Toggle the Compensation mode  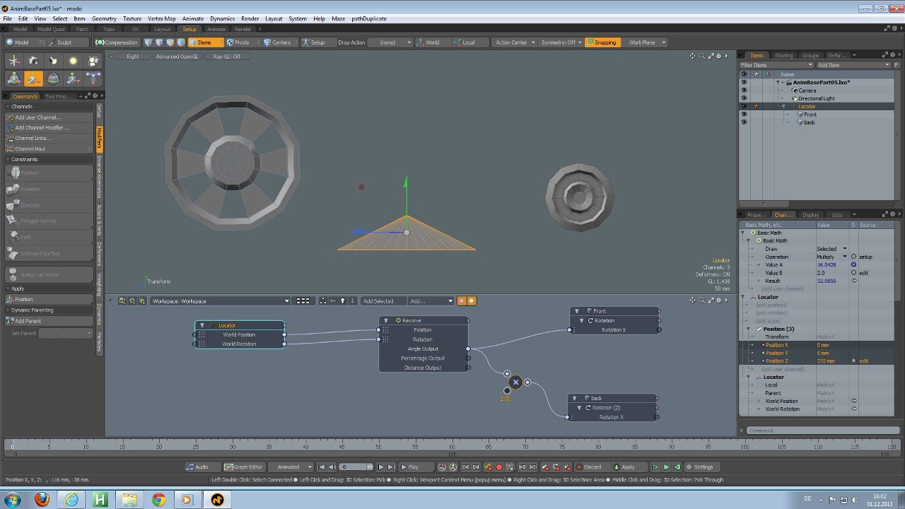[x=117, y=42]
